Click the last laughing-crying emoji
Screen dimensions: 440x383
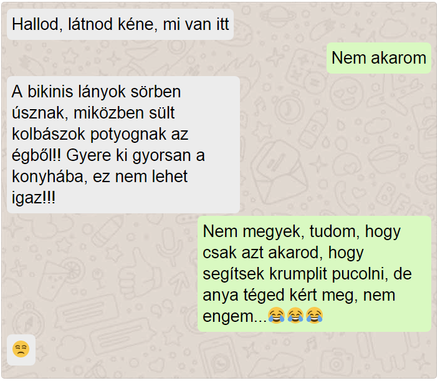(x=314, y=316)
